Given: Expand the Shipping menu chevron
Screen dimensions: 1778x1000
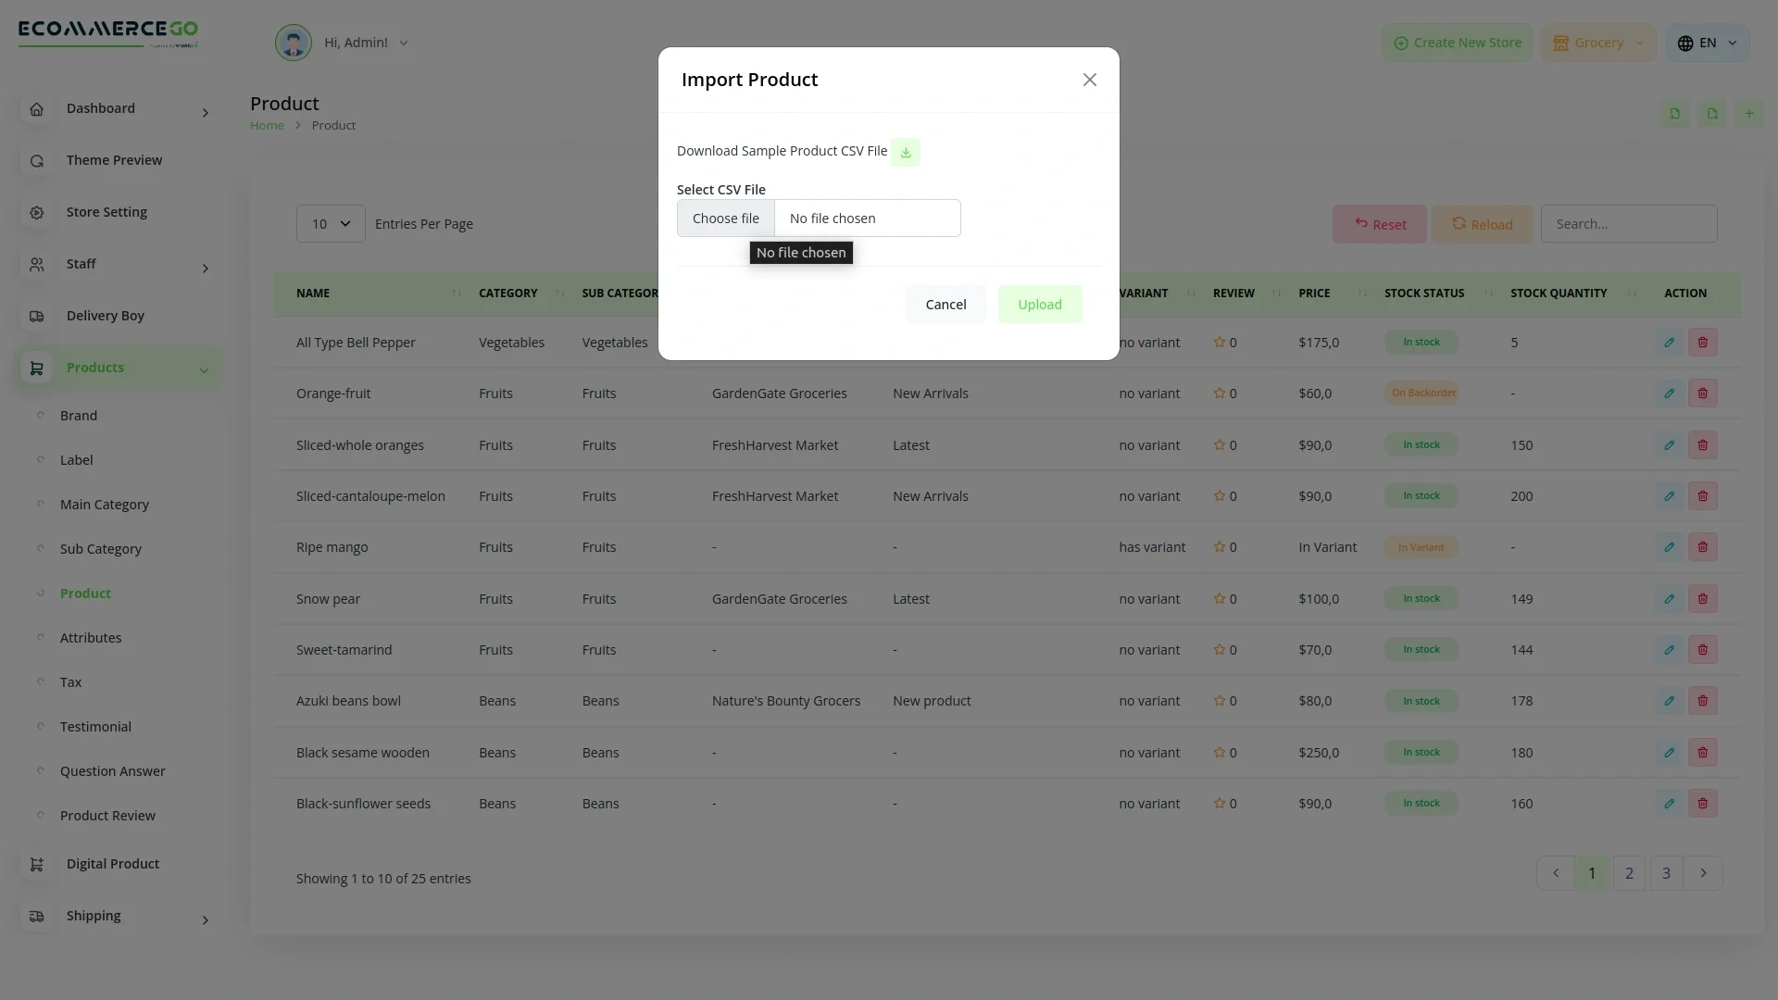Looking at the screenshot, I should [205, 919].
